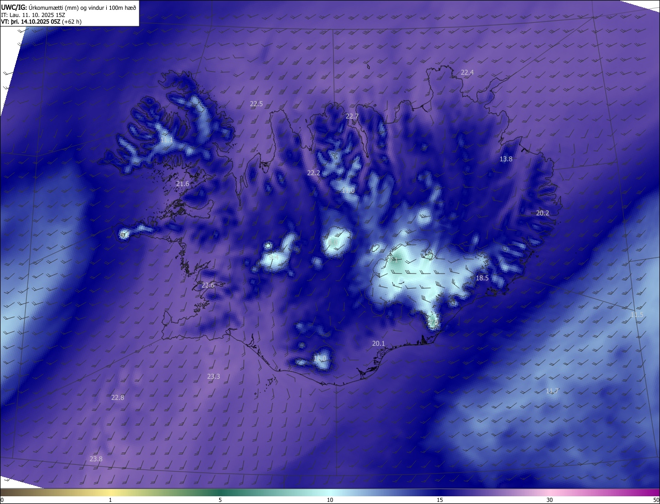Click the 13.8 value label
660x504 pixels.
tap(506, 159)
